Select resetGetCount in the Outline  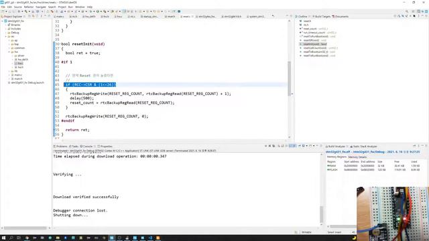pos(318,48)
